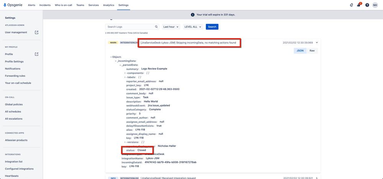
Task: Collapse the _incomingData tree node
Action: tap(115, 61)
